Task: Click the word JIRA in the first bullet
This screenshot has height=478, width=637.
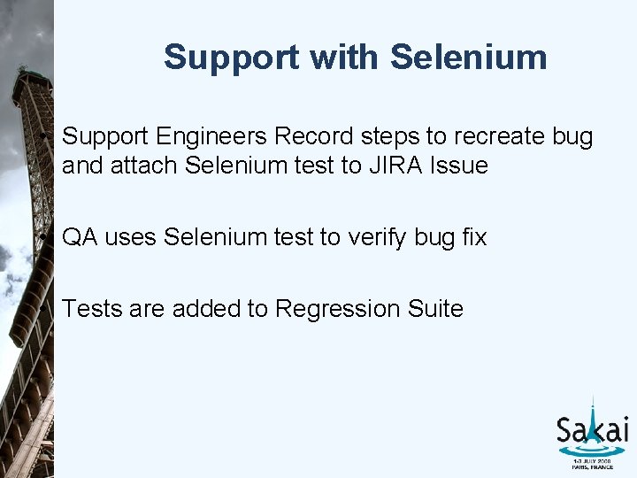Action: (395, 166)
